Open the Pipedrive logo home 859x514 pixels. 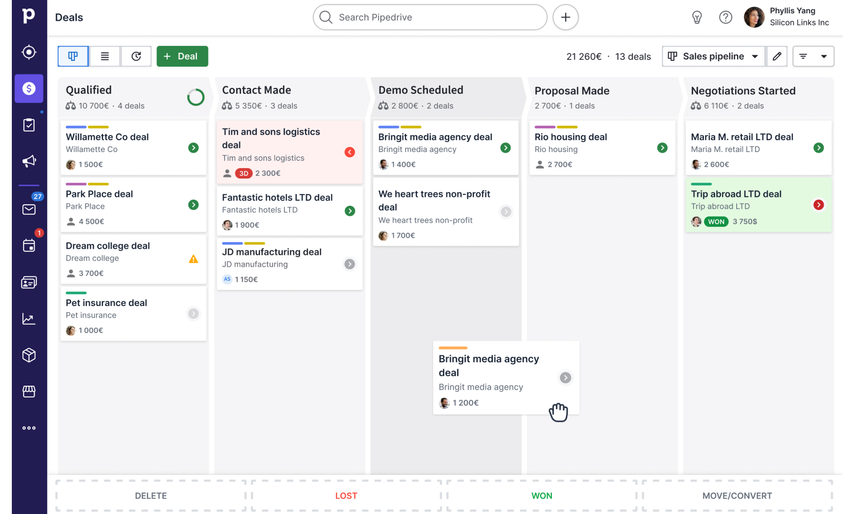coord(29,16)
